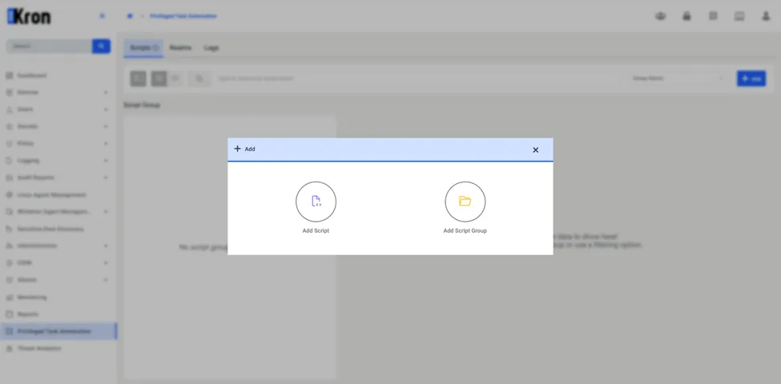Click the home icon in the breadcrumb
Viewport: 781px width, 384px height.
(x=130, y=16)
